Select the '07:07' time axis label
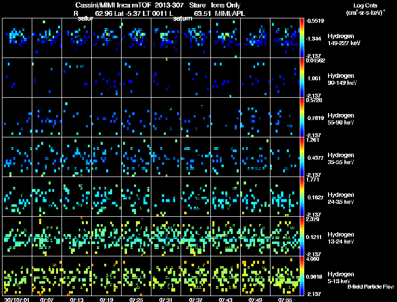Viewport: 397px width, 302px height. tap(47, 300)
